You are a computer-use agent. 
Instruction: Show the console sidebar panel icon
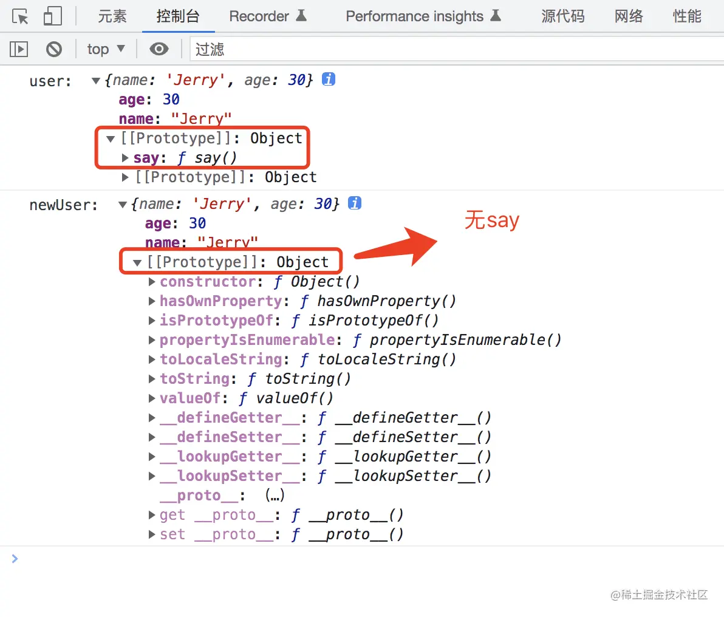(19, 49)
